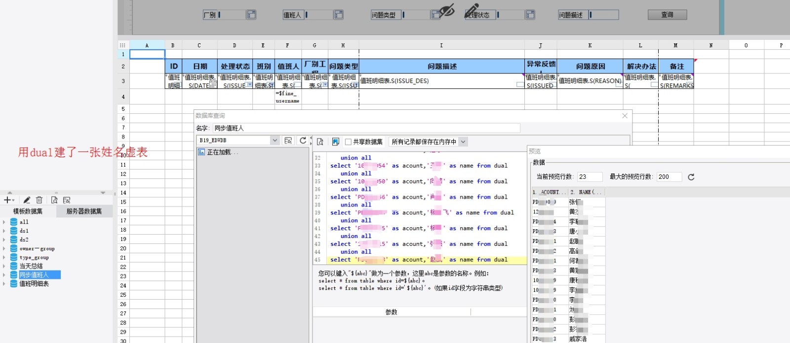Toggle the 共享数据集 checkbox

coord(348,142)
